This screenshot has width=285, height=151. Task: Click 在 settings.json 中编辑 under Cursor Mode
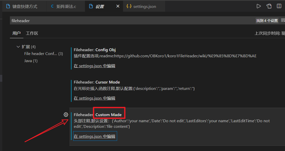point(94,98)
